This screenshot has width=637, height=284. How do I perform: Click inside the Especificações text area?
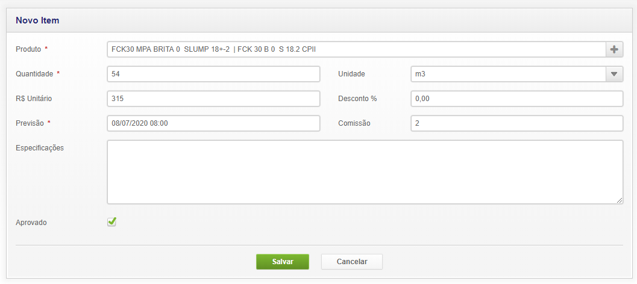[x=365, y=172]
